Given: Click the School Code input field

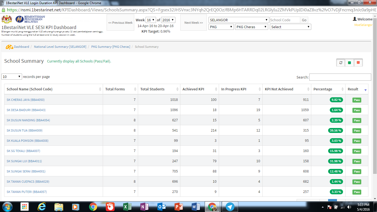Looking at the screenshot, I should [x=285, y=20].
